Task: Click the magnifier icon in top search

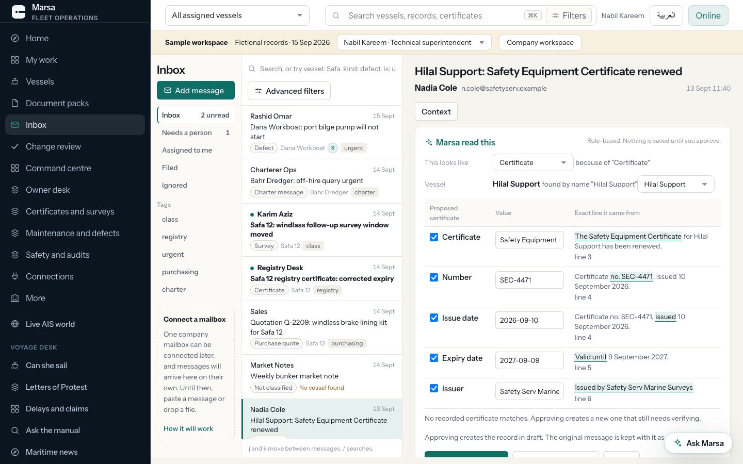Action: 336,15
